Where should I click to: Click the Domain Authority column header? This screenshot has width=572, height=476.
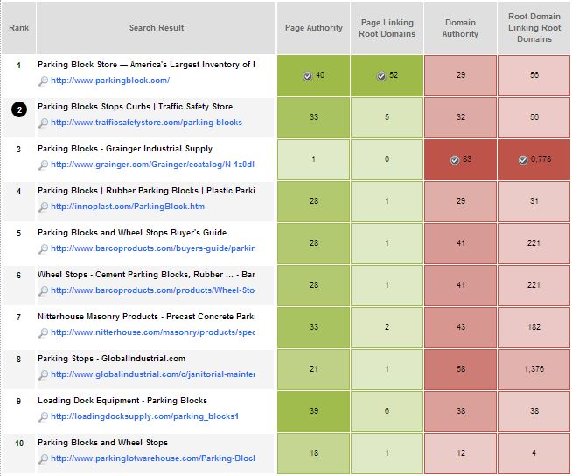(460, 28)
